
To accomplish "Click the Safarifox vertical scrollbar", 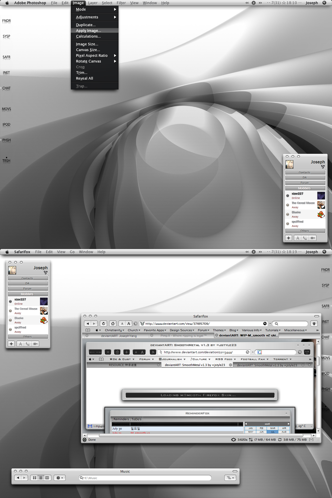I will click(318, 361).
